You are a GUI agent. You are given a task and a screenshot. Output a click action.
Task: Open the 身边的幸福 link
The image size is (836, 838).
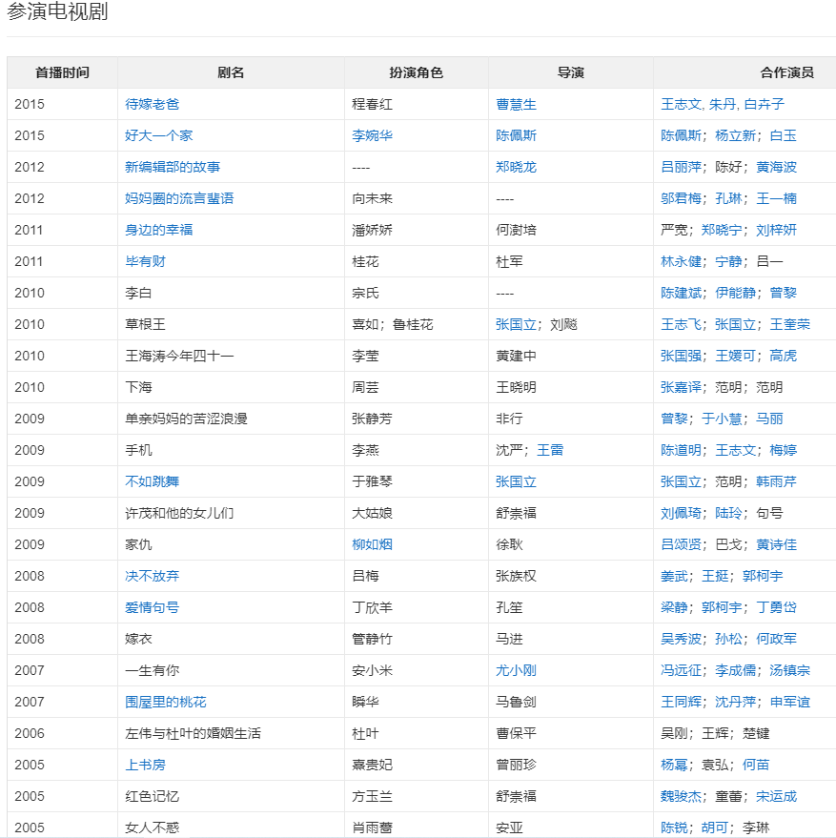[x=159, y=231]
